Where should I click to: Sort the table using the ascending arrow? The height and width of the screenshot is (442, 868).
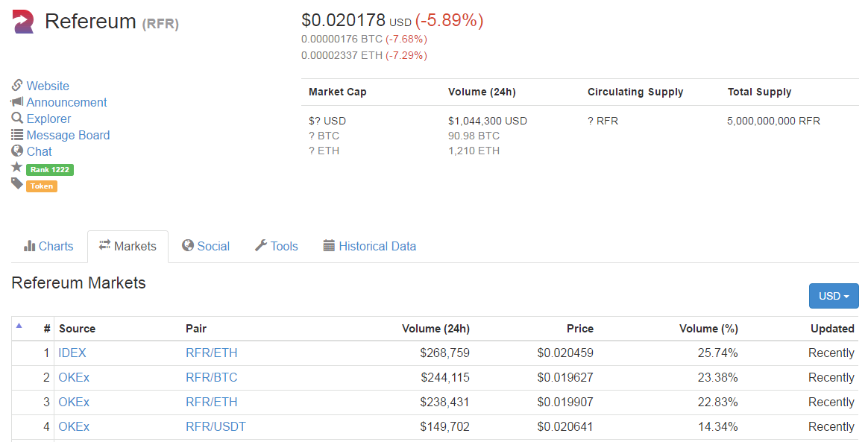[x=19, y=325]
